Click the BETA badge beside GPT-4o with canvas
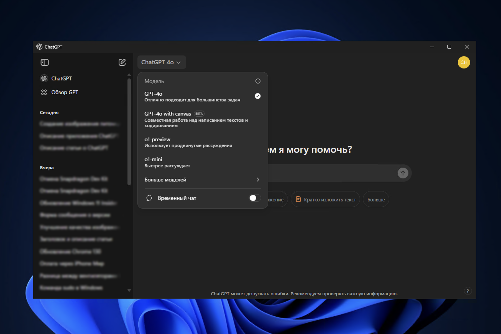Image resolution: width=501 pixels, height=334 pixels. pyautogui.click(x=199, y=114)
